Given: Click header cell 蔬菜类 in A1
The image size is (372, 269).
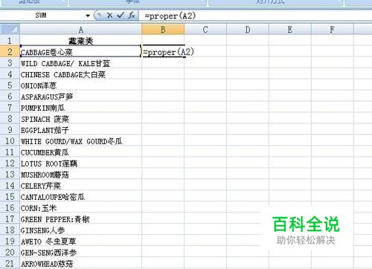Looking at the screenshot, I should (81, 40).
